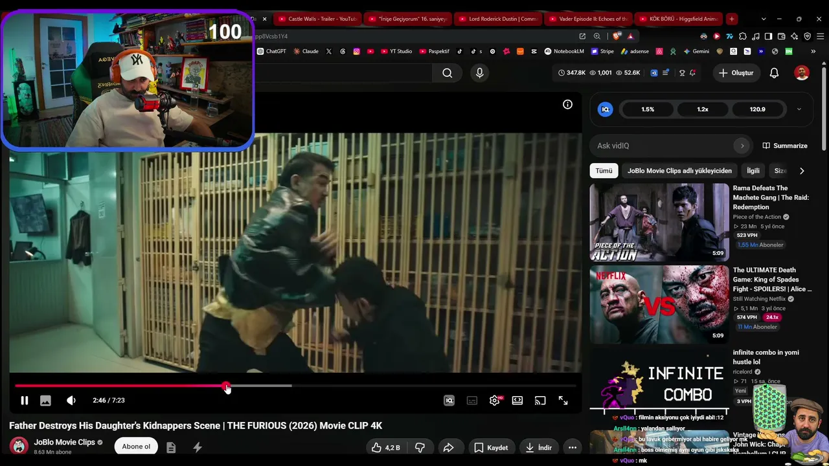Open infinite combo in yomi hustle video title
Screen dimensions: 829x466
pos(766,357)
